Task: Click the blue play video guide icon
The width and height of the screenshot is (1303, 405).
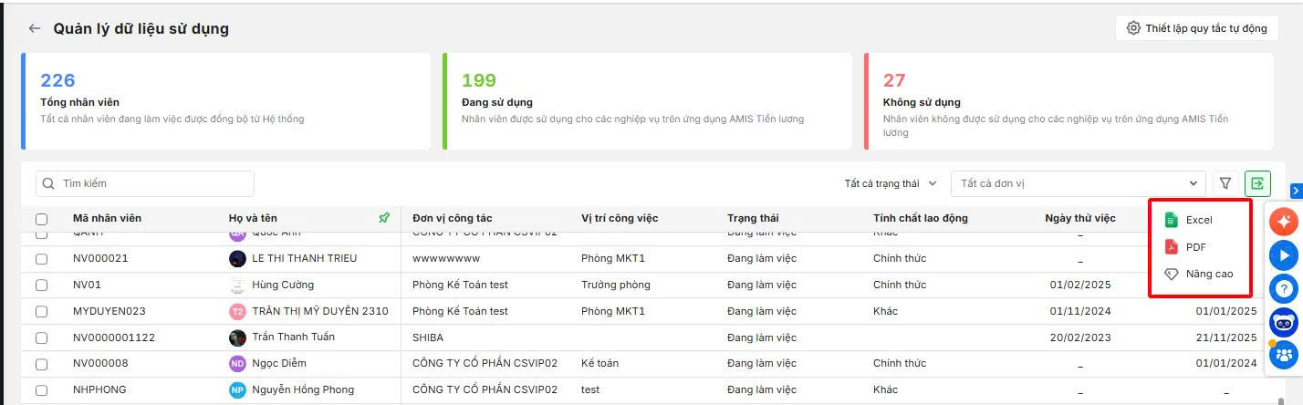Action: point(1283,254)
